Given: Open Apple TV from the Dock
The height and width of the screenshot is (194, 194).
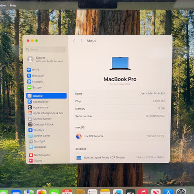Looking at the screenshot, I should coord(131,192).
